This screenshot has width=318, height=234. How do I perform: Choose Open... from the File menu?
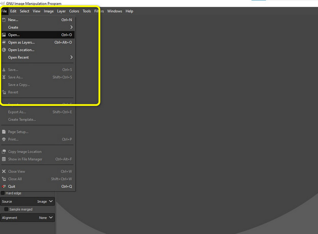pyautogui.click(x=38, y=35)
